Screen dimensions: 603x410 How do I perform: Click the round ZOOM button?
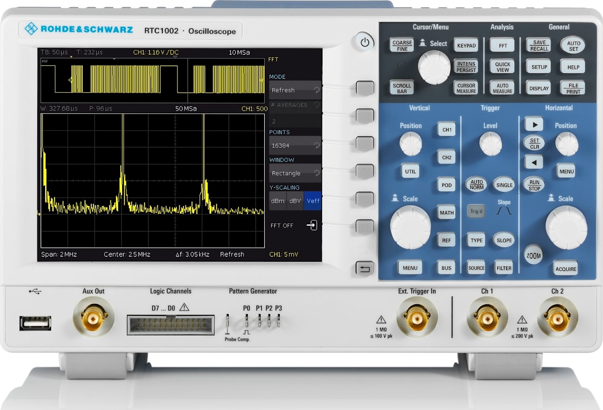click(x=533, y=255)
